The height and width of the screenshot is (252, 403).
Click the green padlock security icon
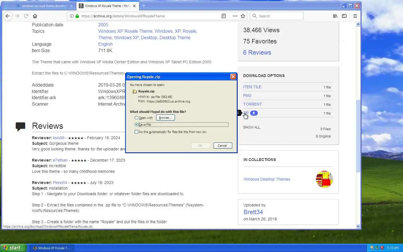click(x=77, y=16)
